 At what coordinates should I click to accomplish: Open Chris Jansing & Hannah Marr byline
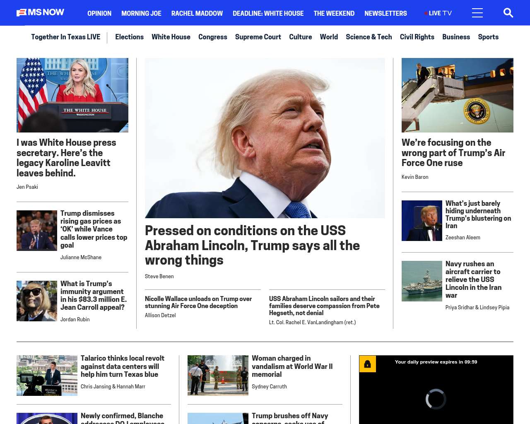(x=113, y=387)
